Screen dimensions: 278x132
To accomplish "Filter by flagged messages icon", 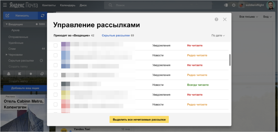I will tap(19, 74).
